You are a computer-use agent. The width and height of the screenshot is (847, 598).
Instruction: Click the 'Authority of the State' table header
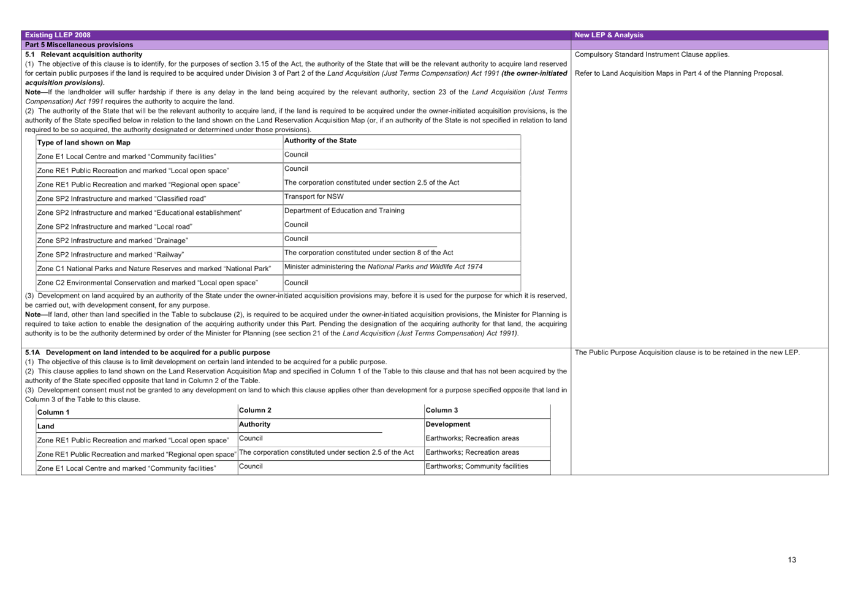320,141
